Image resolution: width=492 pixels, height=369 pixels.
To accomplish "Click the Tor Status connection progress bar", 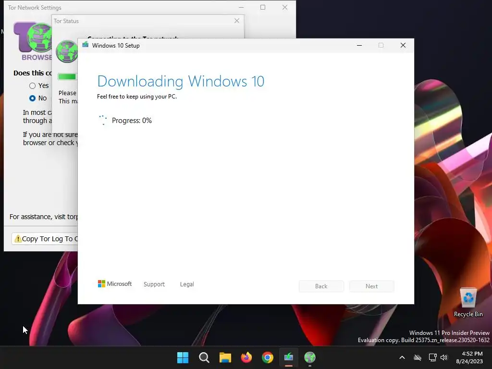I will (67, 76).
